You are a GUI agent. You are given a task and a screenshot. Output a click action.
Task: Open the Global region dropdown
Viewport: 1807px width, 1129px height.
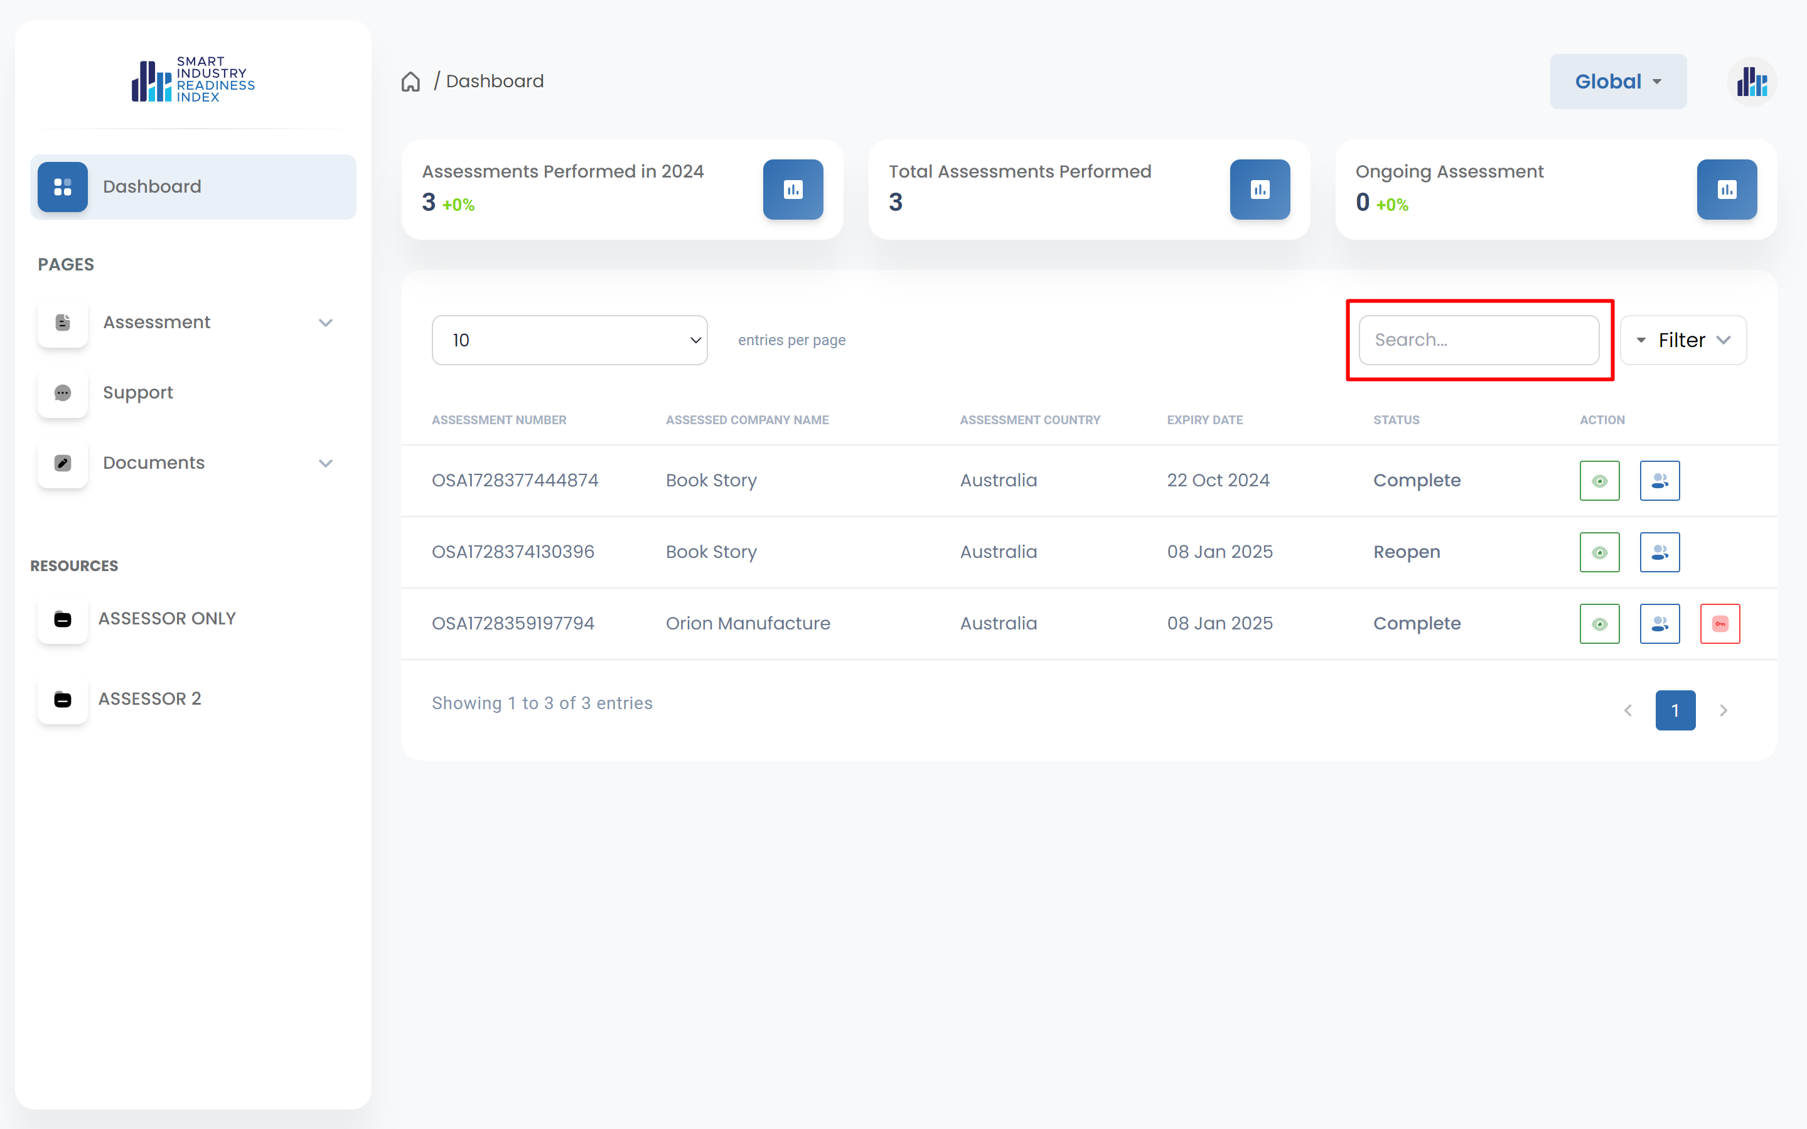coord(1617,82)
